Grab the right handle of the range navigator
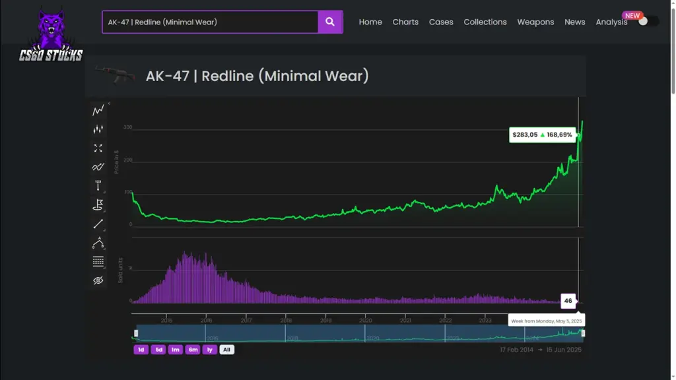Screen dimensions: 676x380 point(584,333)
